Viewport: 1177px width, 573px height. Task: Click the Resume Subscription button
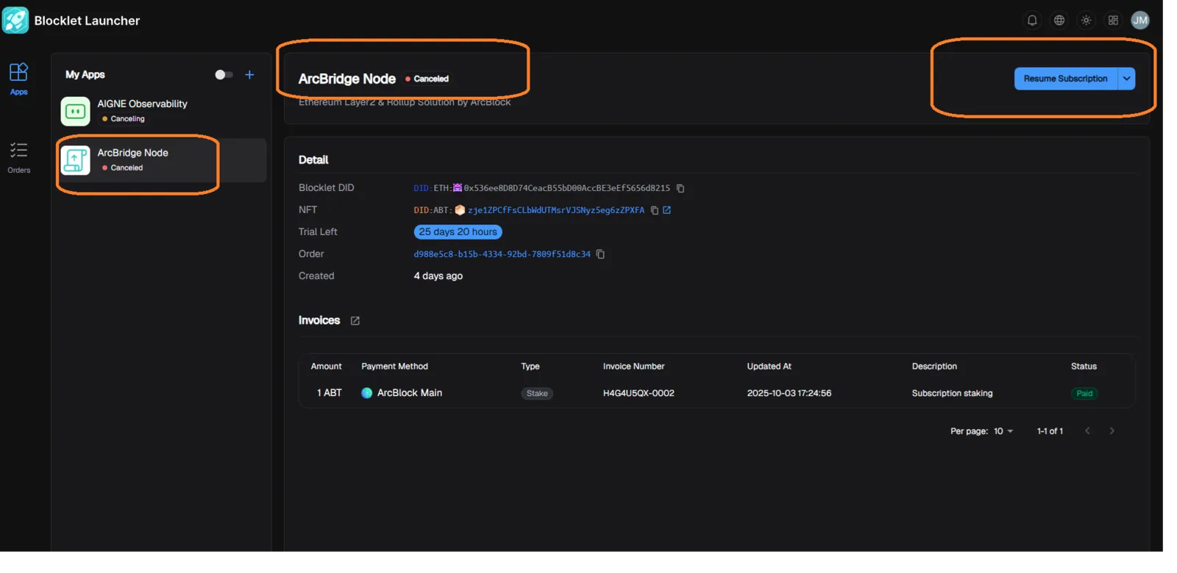(x=1065, y=79)
